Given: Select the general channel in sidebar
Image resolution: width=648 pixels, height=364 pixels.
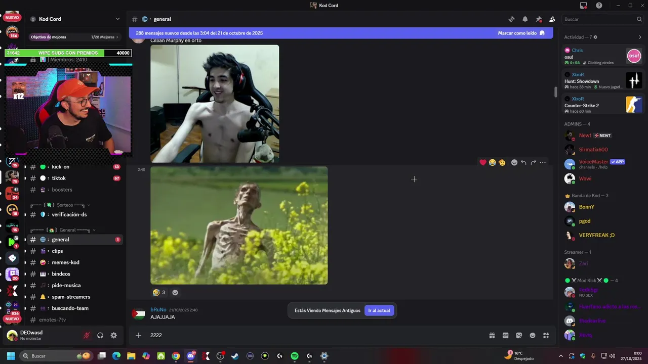Looking at the screenshot, I should pyautogui.click(x=74, y=240).
